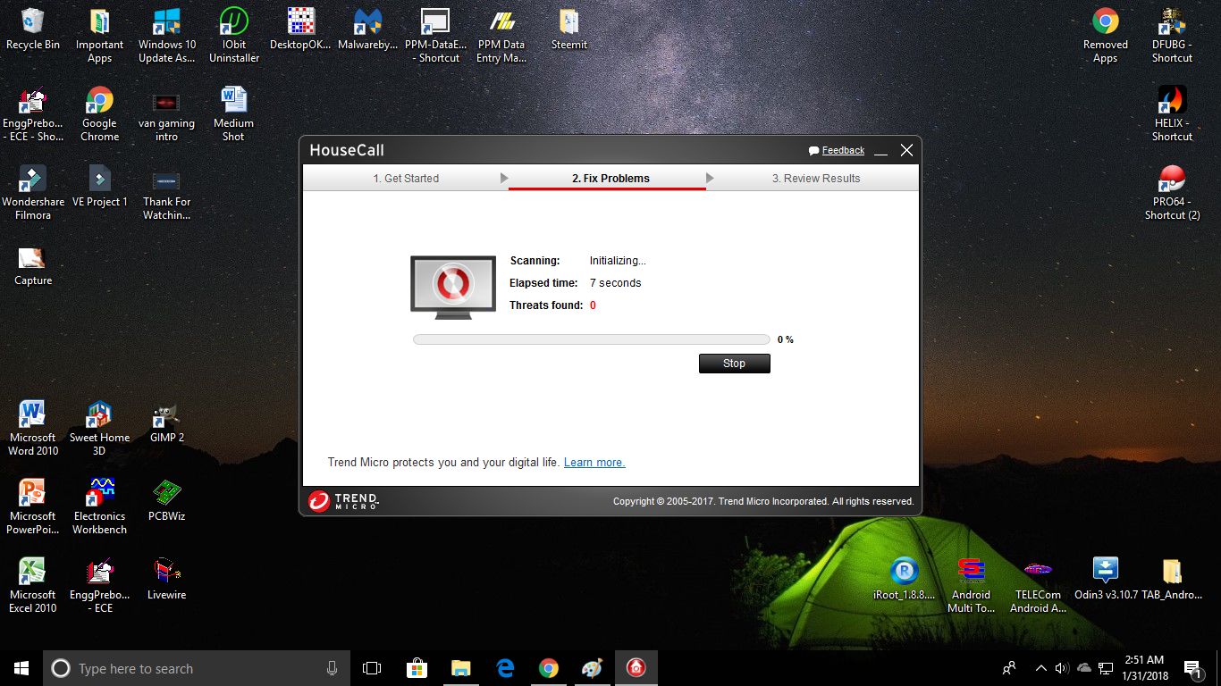Show hidden system tray icons
1221x686 pixels.
pyautogui.click(x=1040, y=668)
